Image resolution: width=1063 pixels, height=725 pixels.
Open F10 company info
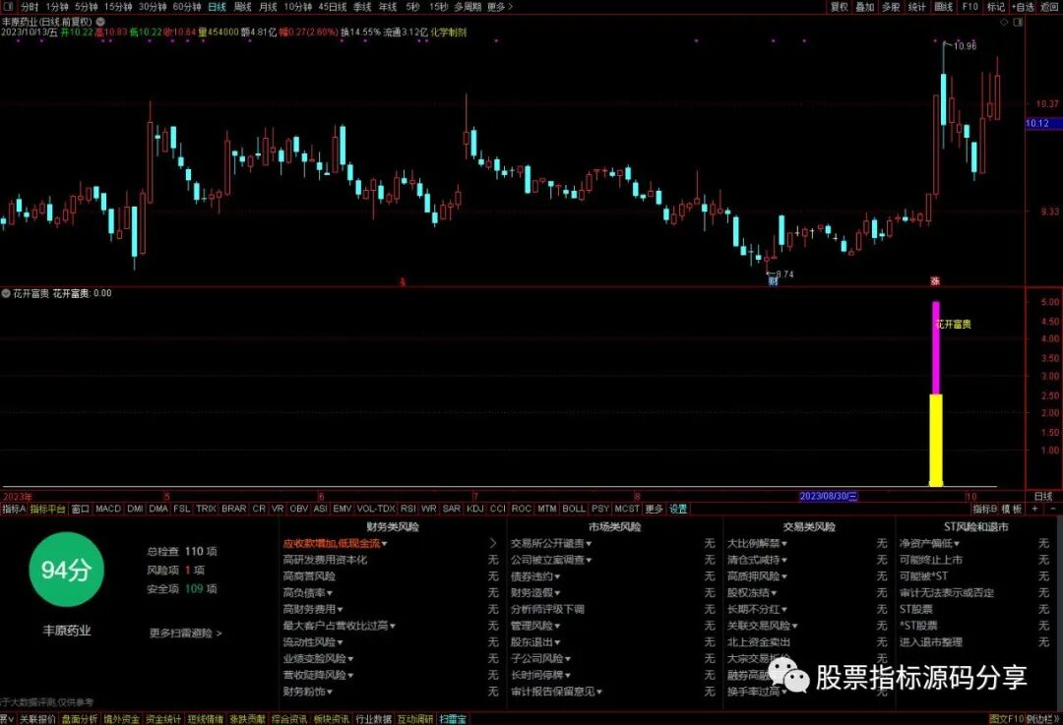(970, 7)
